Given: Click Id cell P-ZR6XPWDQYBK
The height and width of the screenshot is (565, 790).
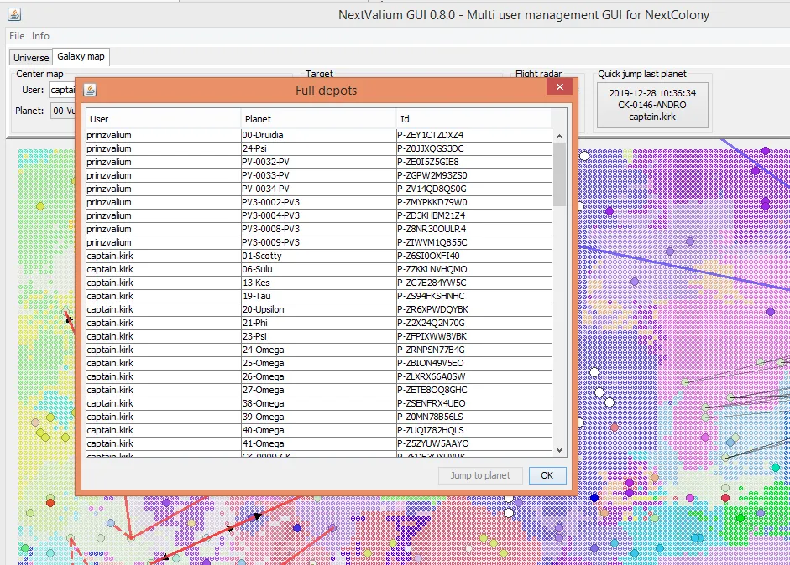Looking at the screenshot, I should [473, 310].
